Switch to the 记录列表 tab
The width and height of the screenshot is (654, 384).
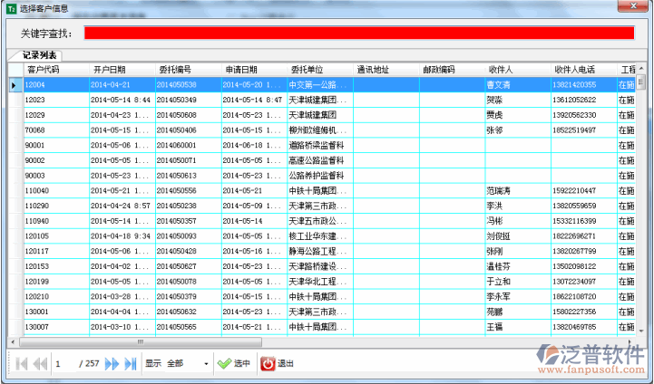pos(39,56)
